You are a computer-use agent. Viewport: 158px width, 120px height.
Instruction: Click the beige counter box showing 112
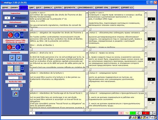click(127, 113)
